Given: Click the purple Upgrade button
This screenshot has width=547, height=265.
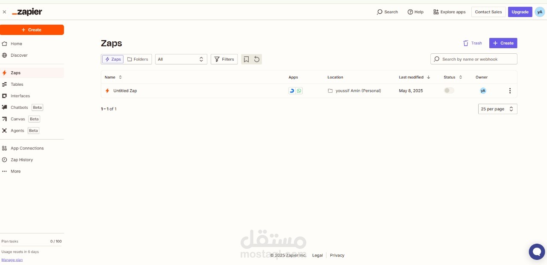Looking at the screenshot, I should click(x=520, y=12).
